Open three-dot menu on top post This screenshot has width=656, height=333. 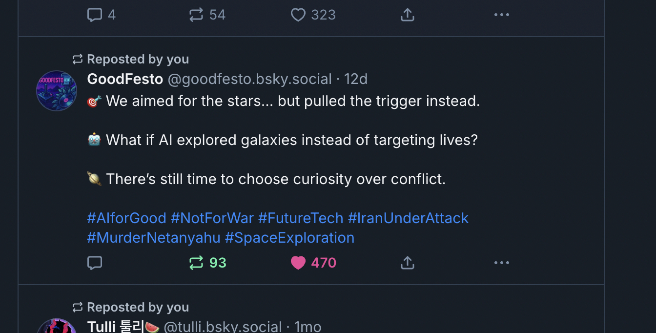pyautogui.click(x=501, y=15)
